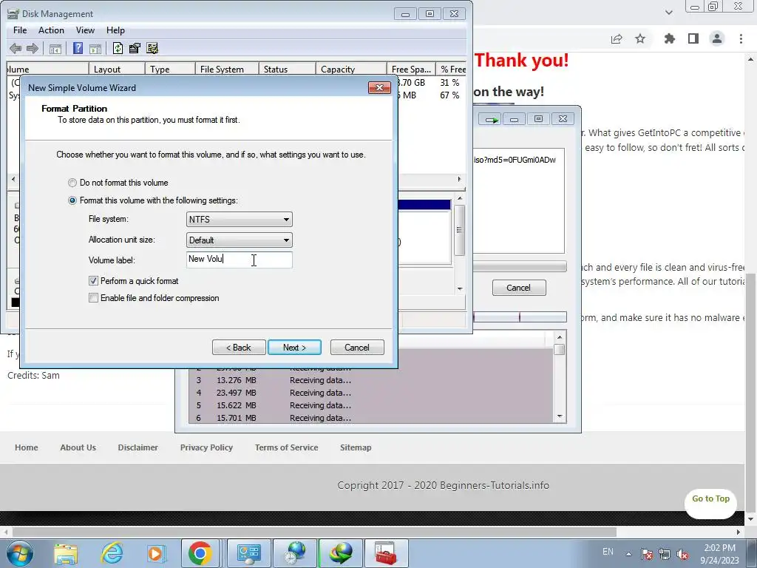Click the taskbar clock showing 2:02 PM
The image size is (757, 568).
(720, 554)
